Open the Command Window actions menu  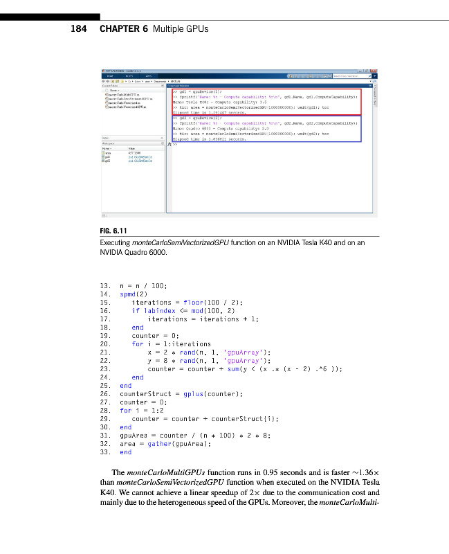click(x=370, y=85)
